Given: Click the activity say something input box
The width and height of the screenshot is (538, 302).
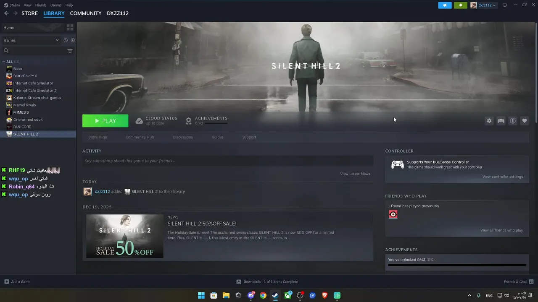Looking at the screenshot, I should click(228, 161).
